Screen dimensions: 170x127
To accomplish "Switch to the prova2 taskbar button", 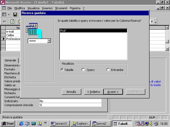I will pyautogui.click(x=101, y=124).
